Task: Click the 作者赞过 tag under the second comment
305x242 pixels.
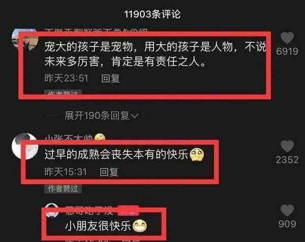Action: (63, 189)
